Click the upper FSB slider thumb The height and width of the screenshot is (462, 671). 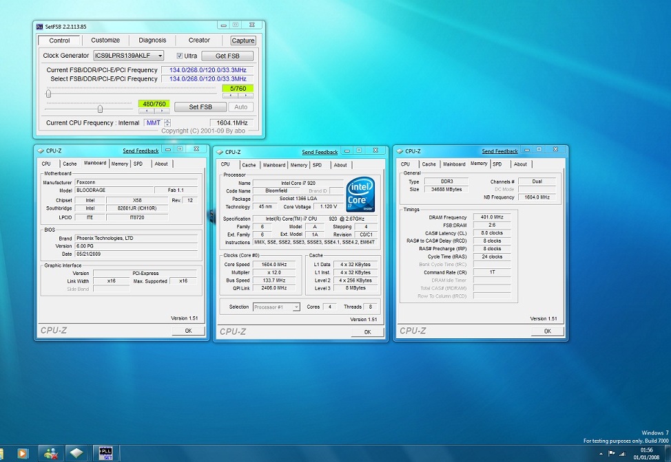pyautogui.click(x=48, y=93)
